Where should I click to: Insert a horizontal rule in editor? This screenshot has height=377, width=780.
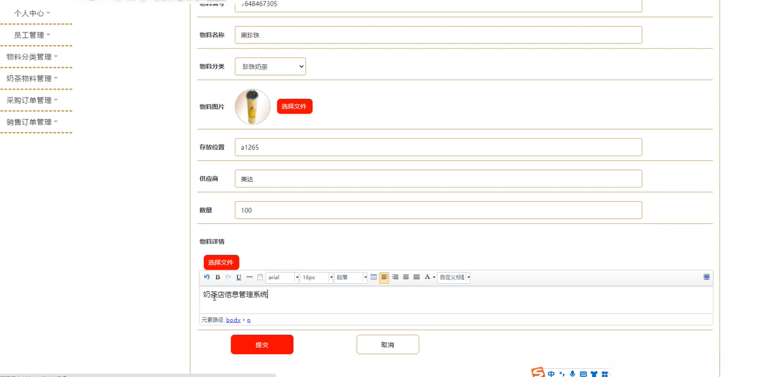tap(250, 277)
